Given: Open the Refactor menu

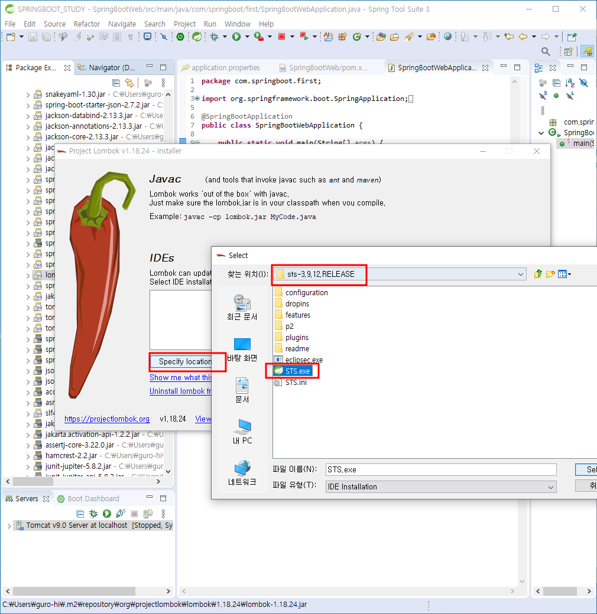Looking at the screenshot, I should (87, 24).
